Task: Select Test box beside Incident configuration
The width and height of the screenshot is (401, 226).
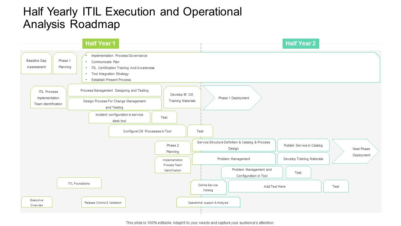Action: pos(164,117)
